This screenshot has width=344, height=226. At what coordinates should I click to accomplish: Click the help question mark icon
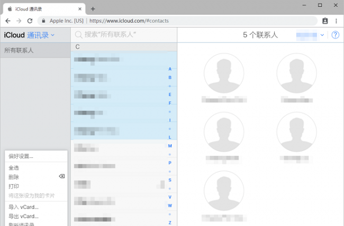pos(335,35)
